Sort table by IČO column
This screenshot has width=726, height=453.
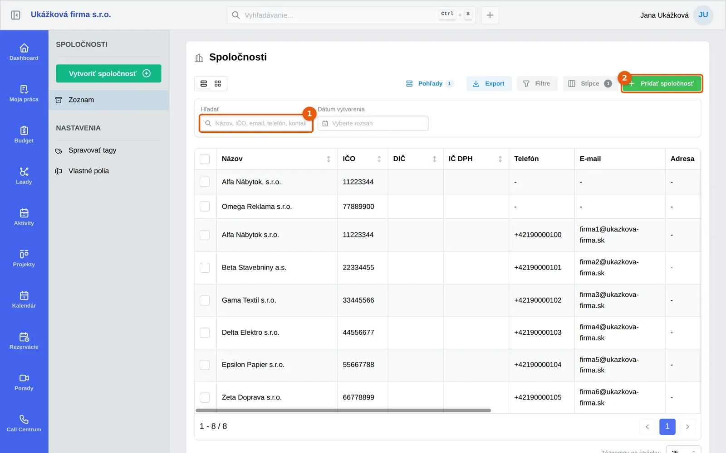coord(379,159)
